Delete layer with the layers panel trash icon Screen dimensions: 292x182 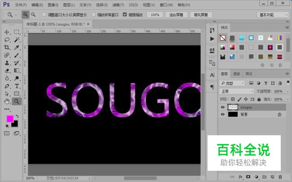tap(280, 177)
